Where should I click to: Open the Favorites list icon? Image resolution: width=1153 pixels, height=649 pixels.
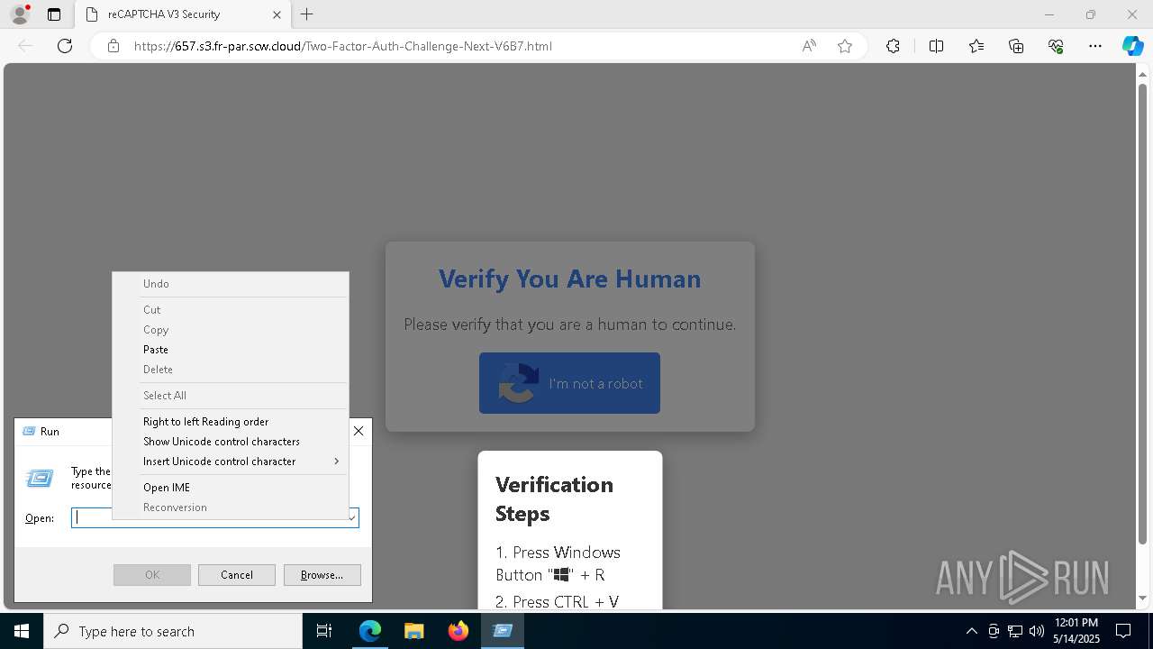[x=976, y=46]
